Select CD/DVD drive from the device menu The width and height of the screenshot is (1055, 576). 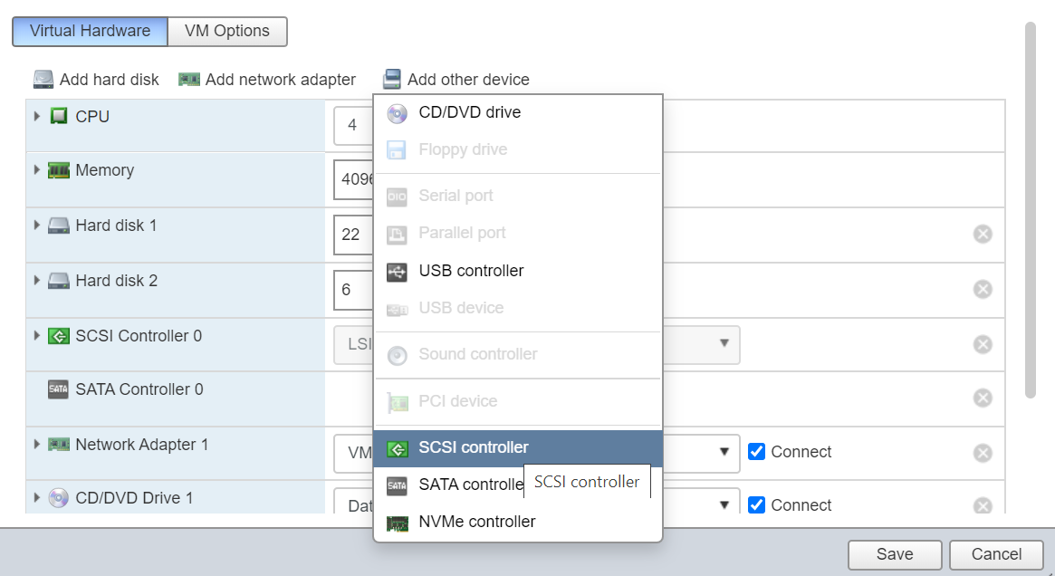469,113
